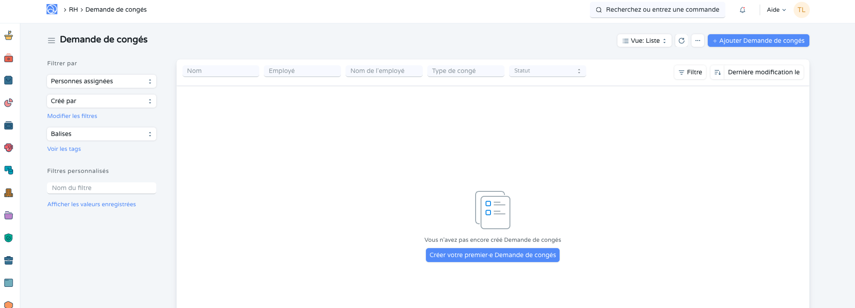Click the Modifier les filtres link

click(72, 116)
